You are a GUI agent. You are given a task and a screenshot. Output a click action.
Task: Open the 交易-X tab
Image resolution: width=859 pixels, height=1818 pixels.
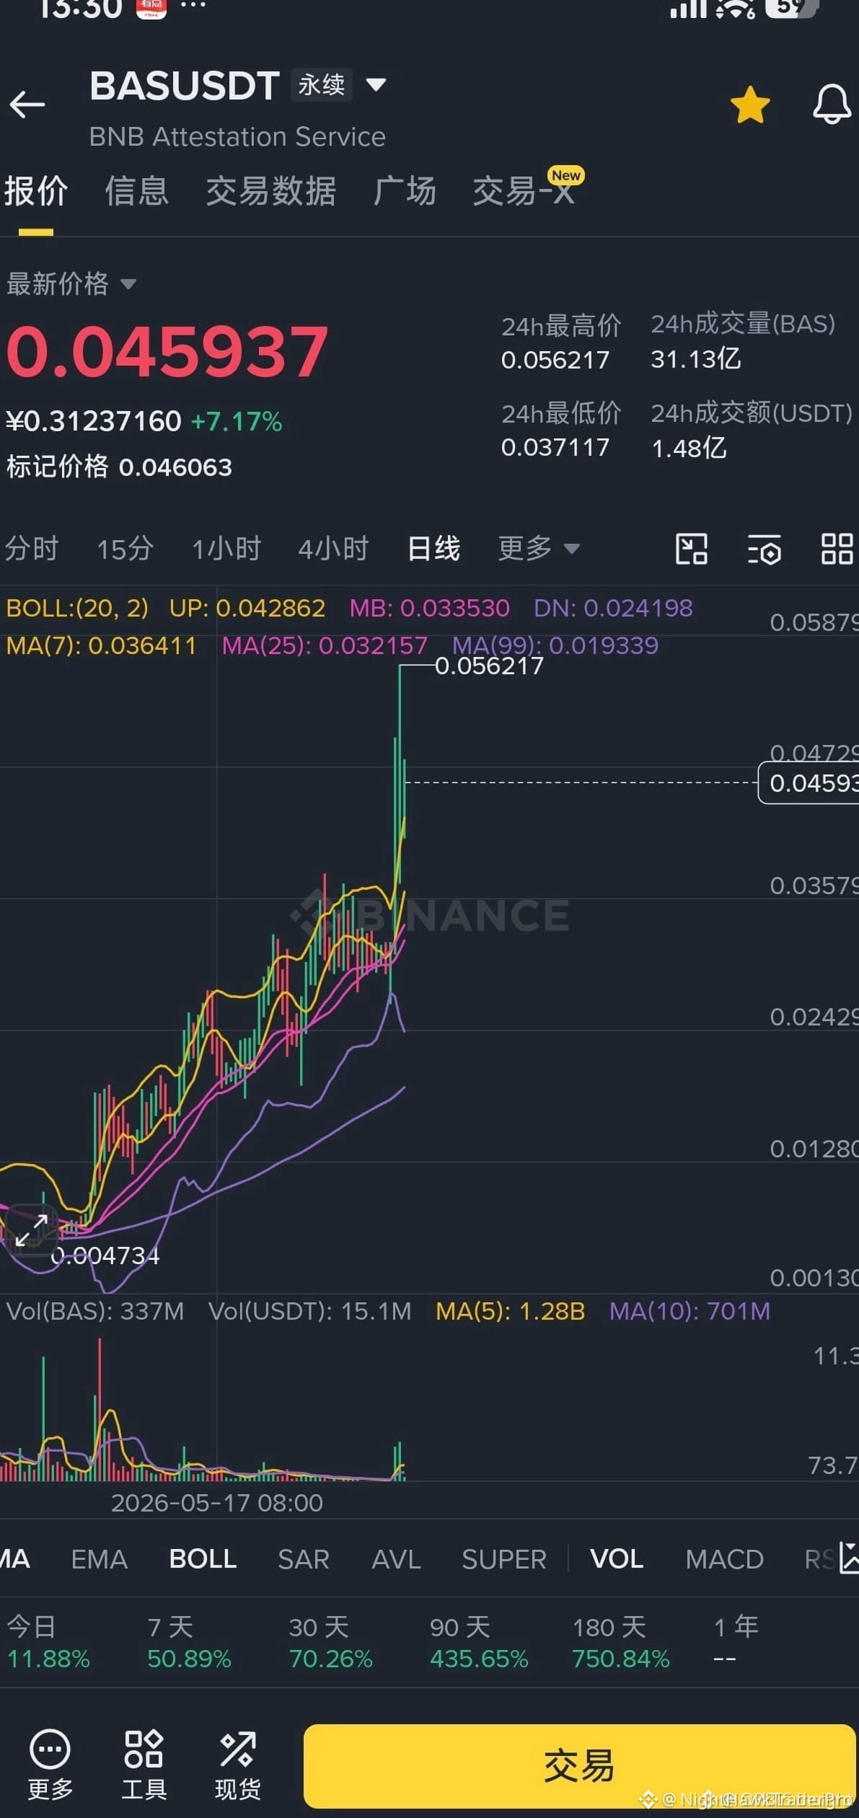(524, 191)
